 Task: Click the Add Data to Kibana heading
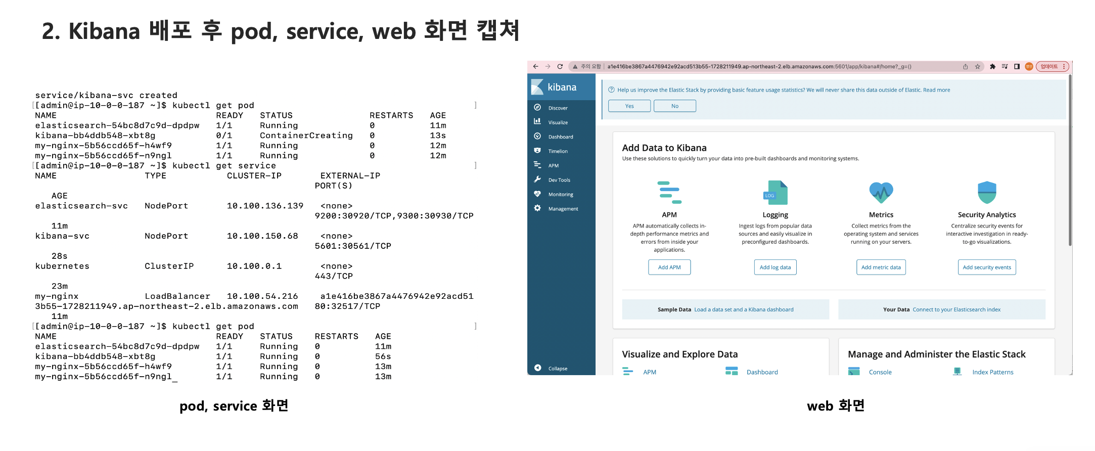664,148
